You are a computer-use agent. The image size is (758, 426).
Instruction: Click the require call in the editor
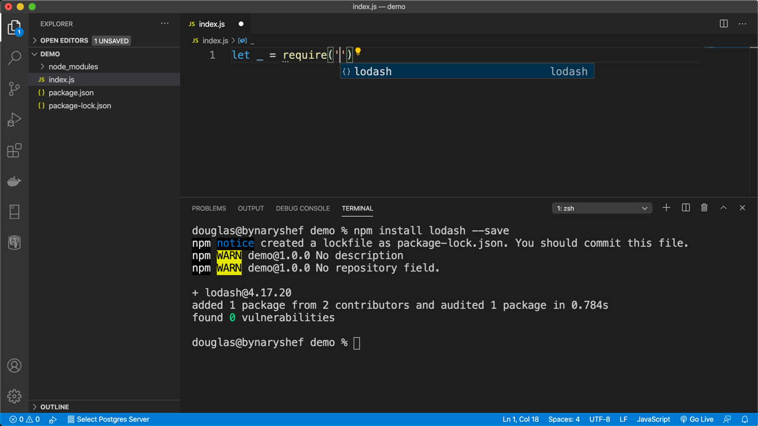click(304, 55)
